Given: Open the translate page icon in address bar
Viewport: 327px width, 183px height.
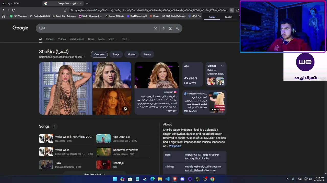Looking at the screenshot, I should (231, 10).
